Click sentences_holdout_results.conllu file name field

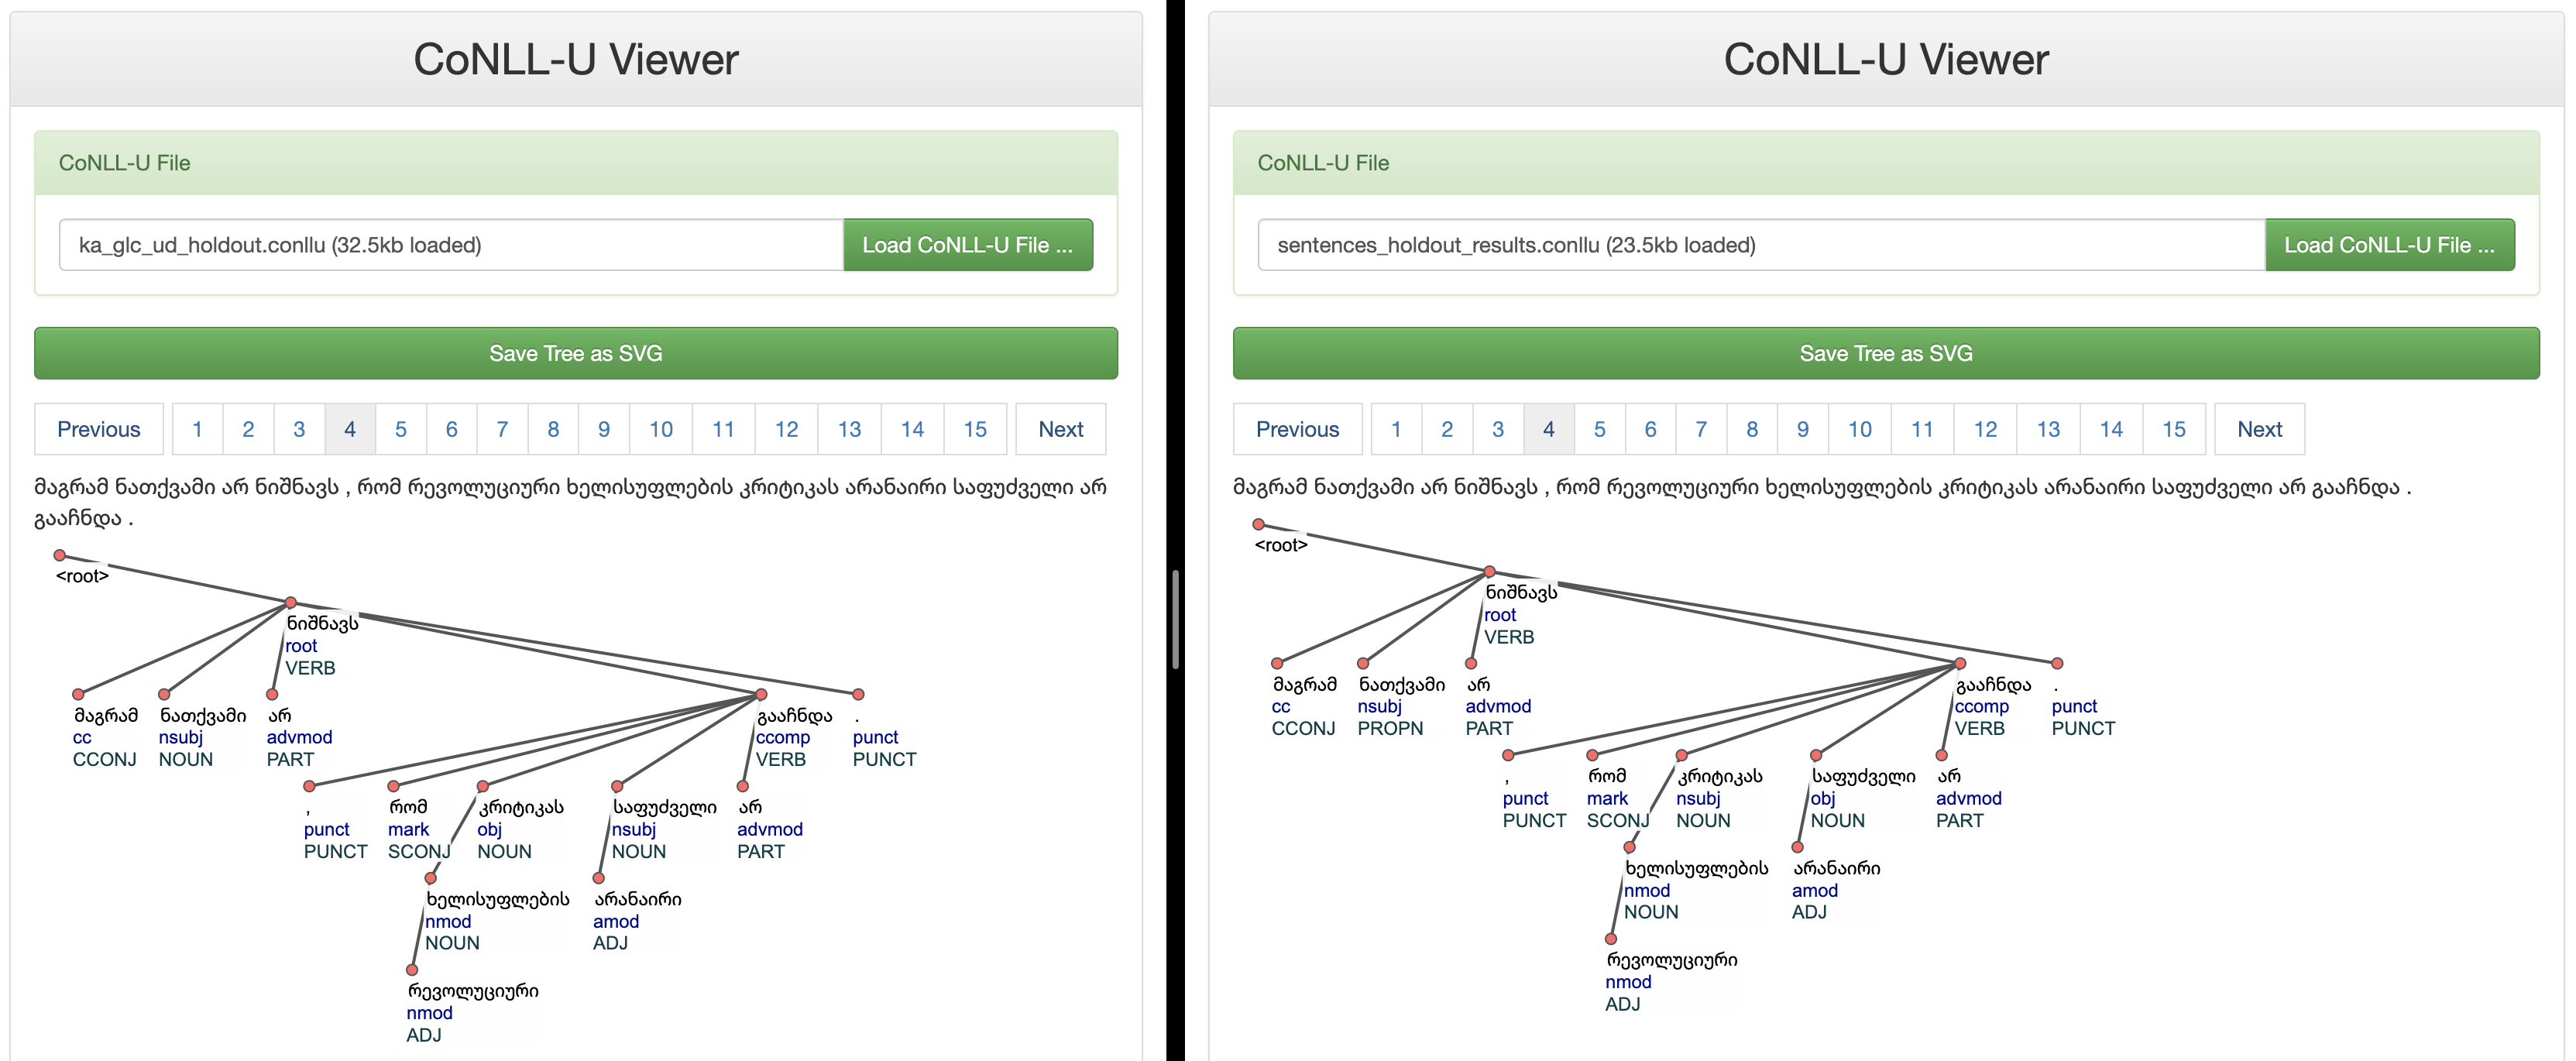1761,245
